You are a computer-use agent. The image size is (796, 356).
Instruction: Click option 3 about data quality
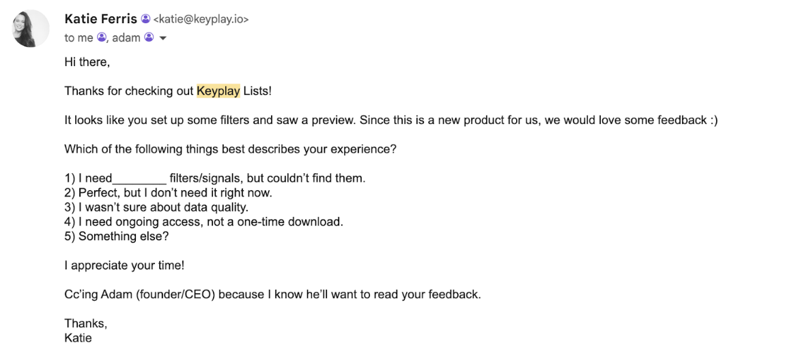[x=156, y=207]
